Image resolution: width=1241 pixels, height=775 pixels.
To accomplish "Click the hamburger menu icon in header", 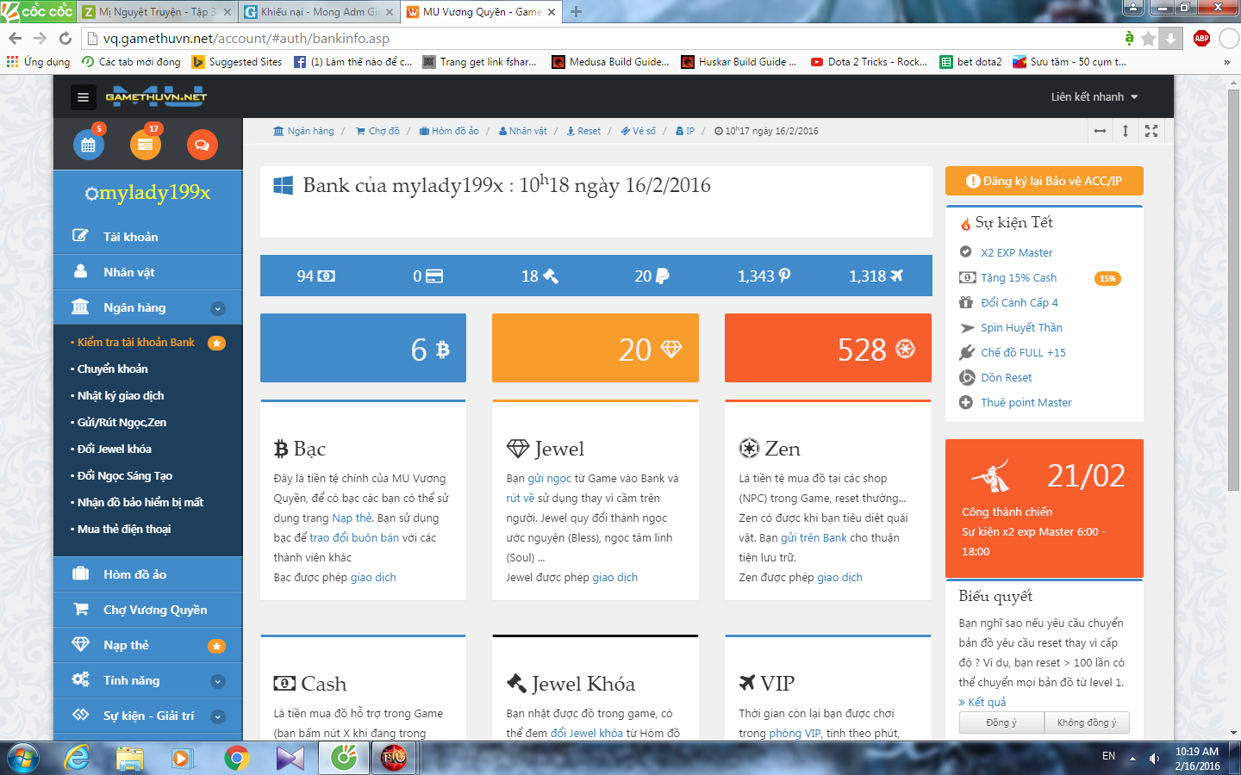I will coord(83,97).
